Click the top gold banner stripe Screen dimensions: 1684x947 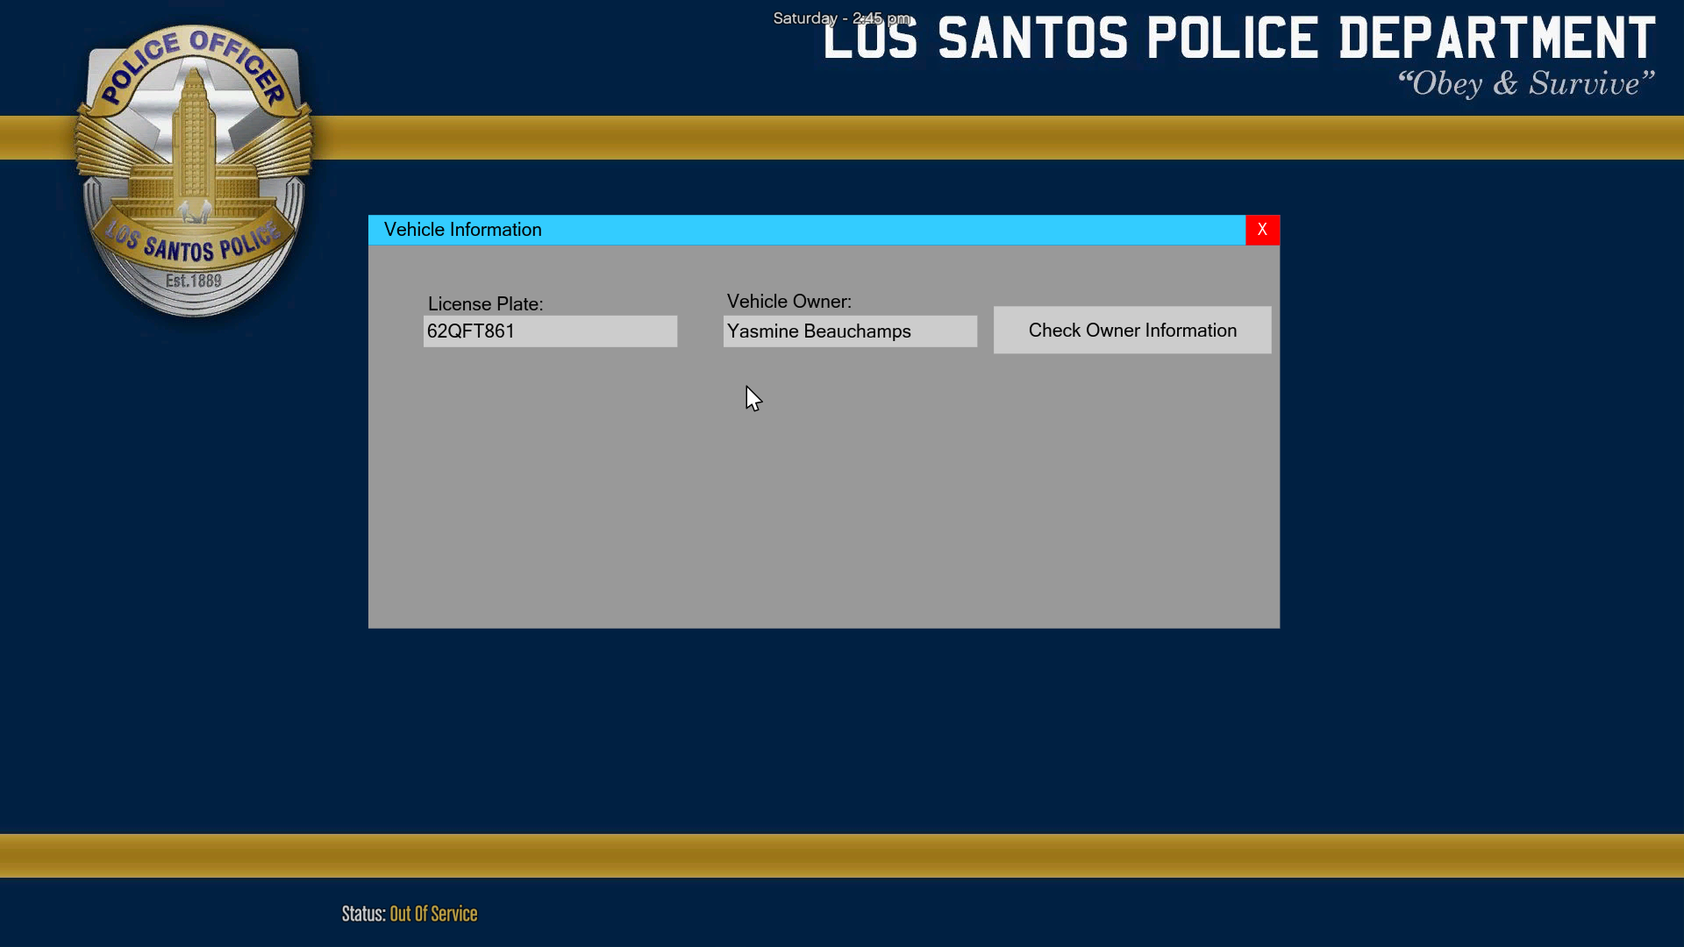[965, 138]
